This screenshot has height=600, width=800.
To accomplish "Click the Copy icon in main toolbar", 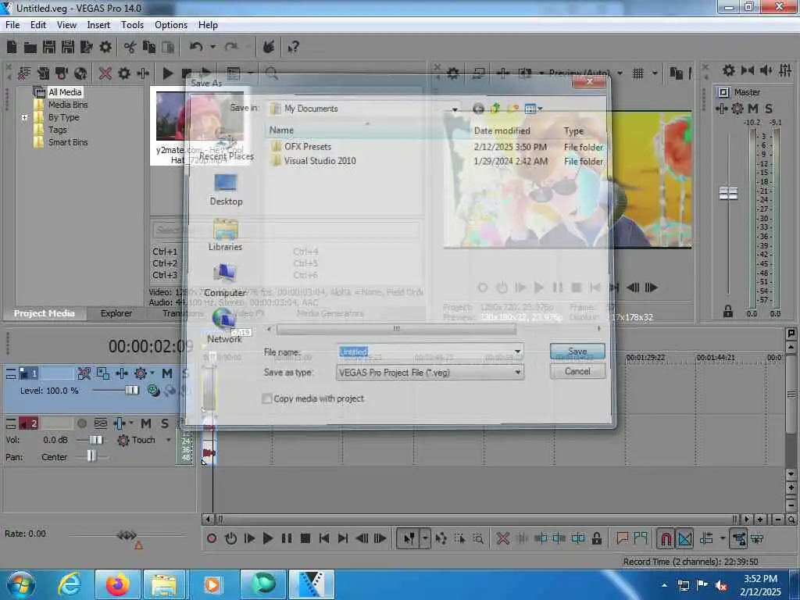I will coord(148,48).
